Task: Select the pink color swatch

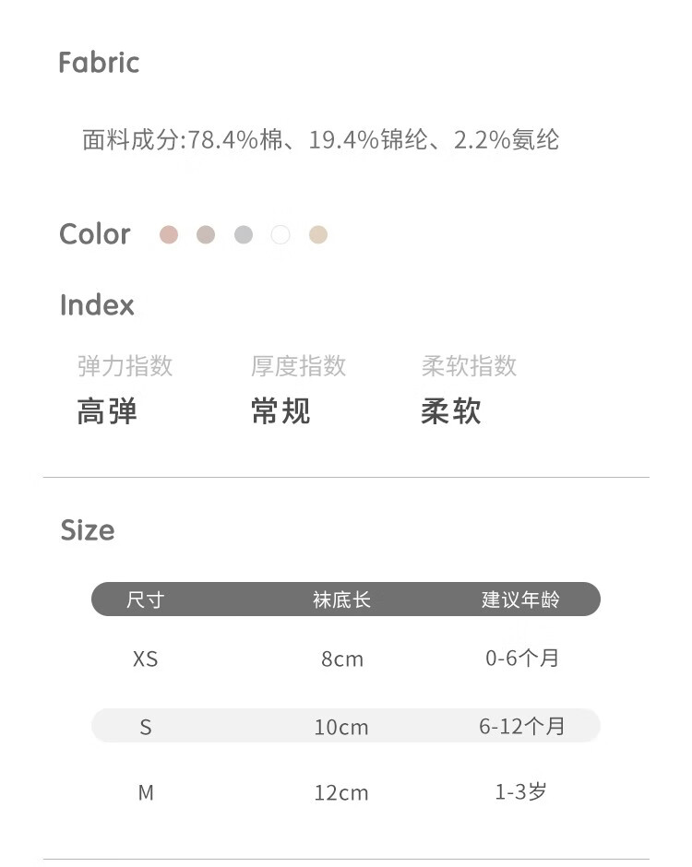Action: point(168,234)
